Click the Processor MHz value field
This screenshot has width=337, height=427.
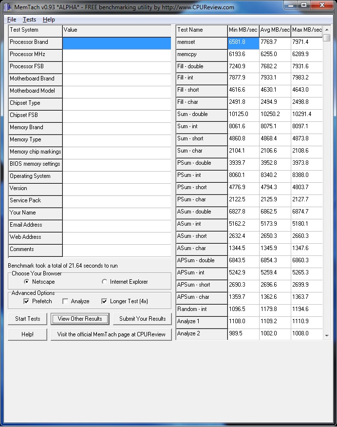pyautogui.click(x=117, y=56)
